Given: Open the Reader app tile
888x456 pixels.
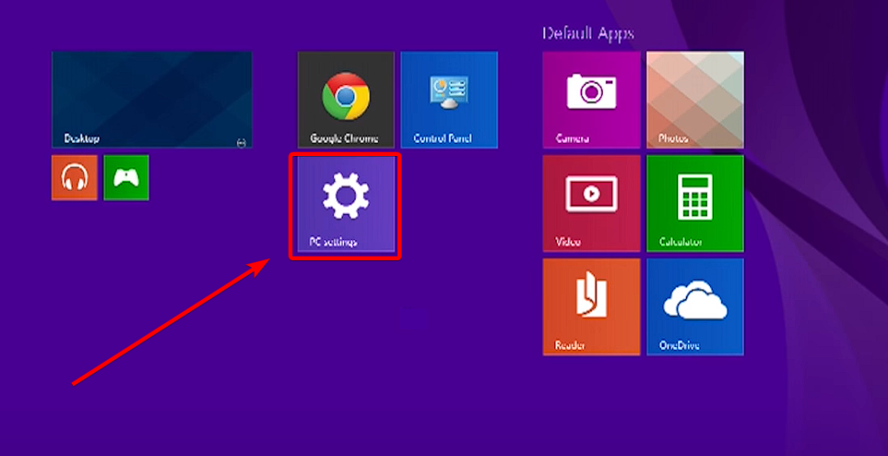Looking at the screenshot, I should point(591,307).
